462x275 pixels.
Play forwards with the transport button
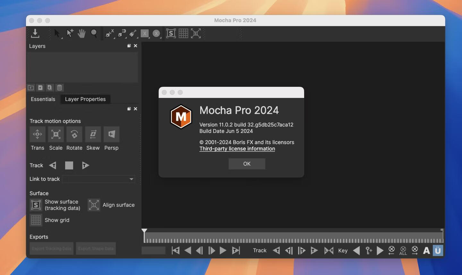(223, 250)
